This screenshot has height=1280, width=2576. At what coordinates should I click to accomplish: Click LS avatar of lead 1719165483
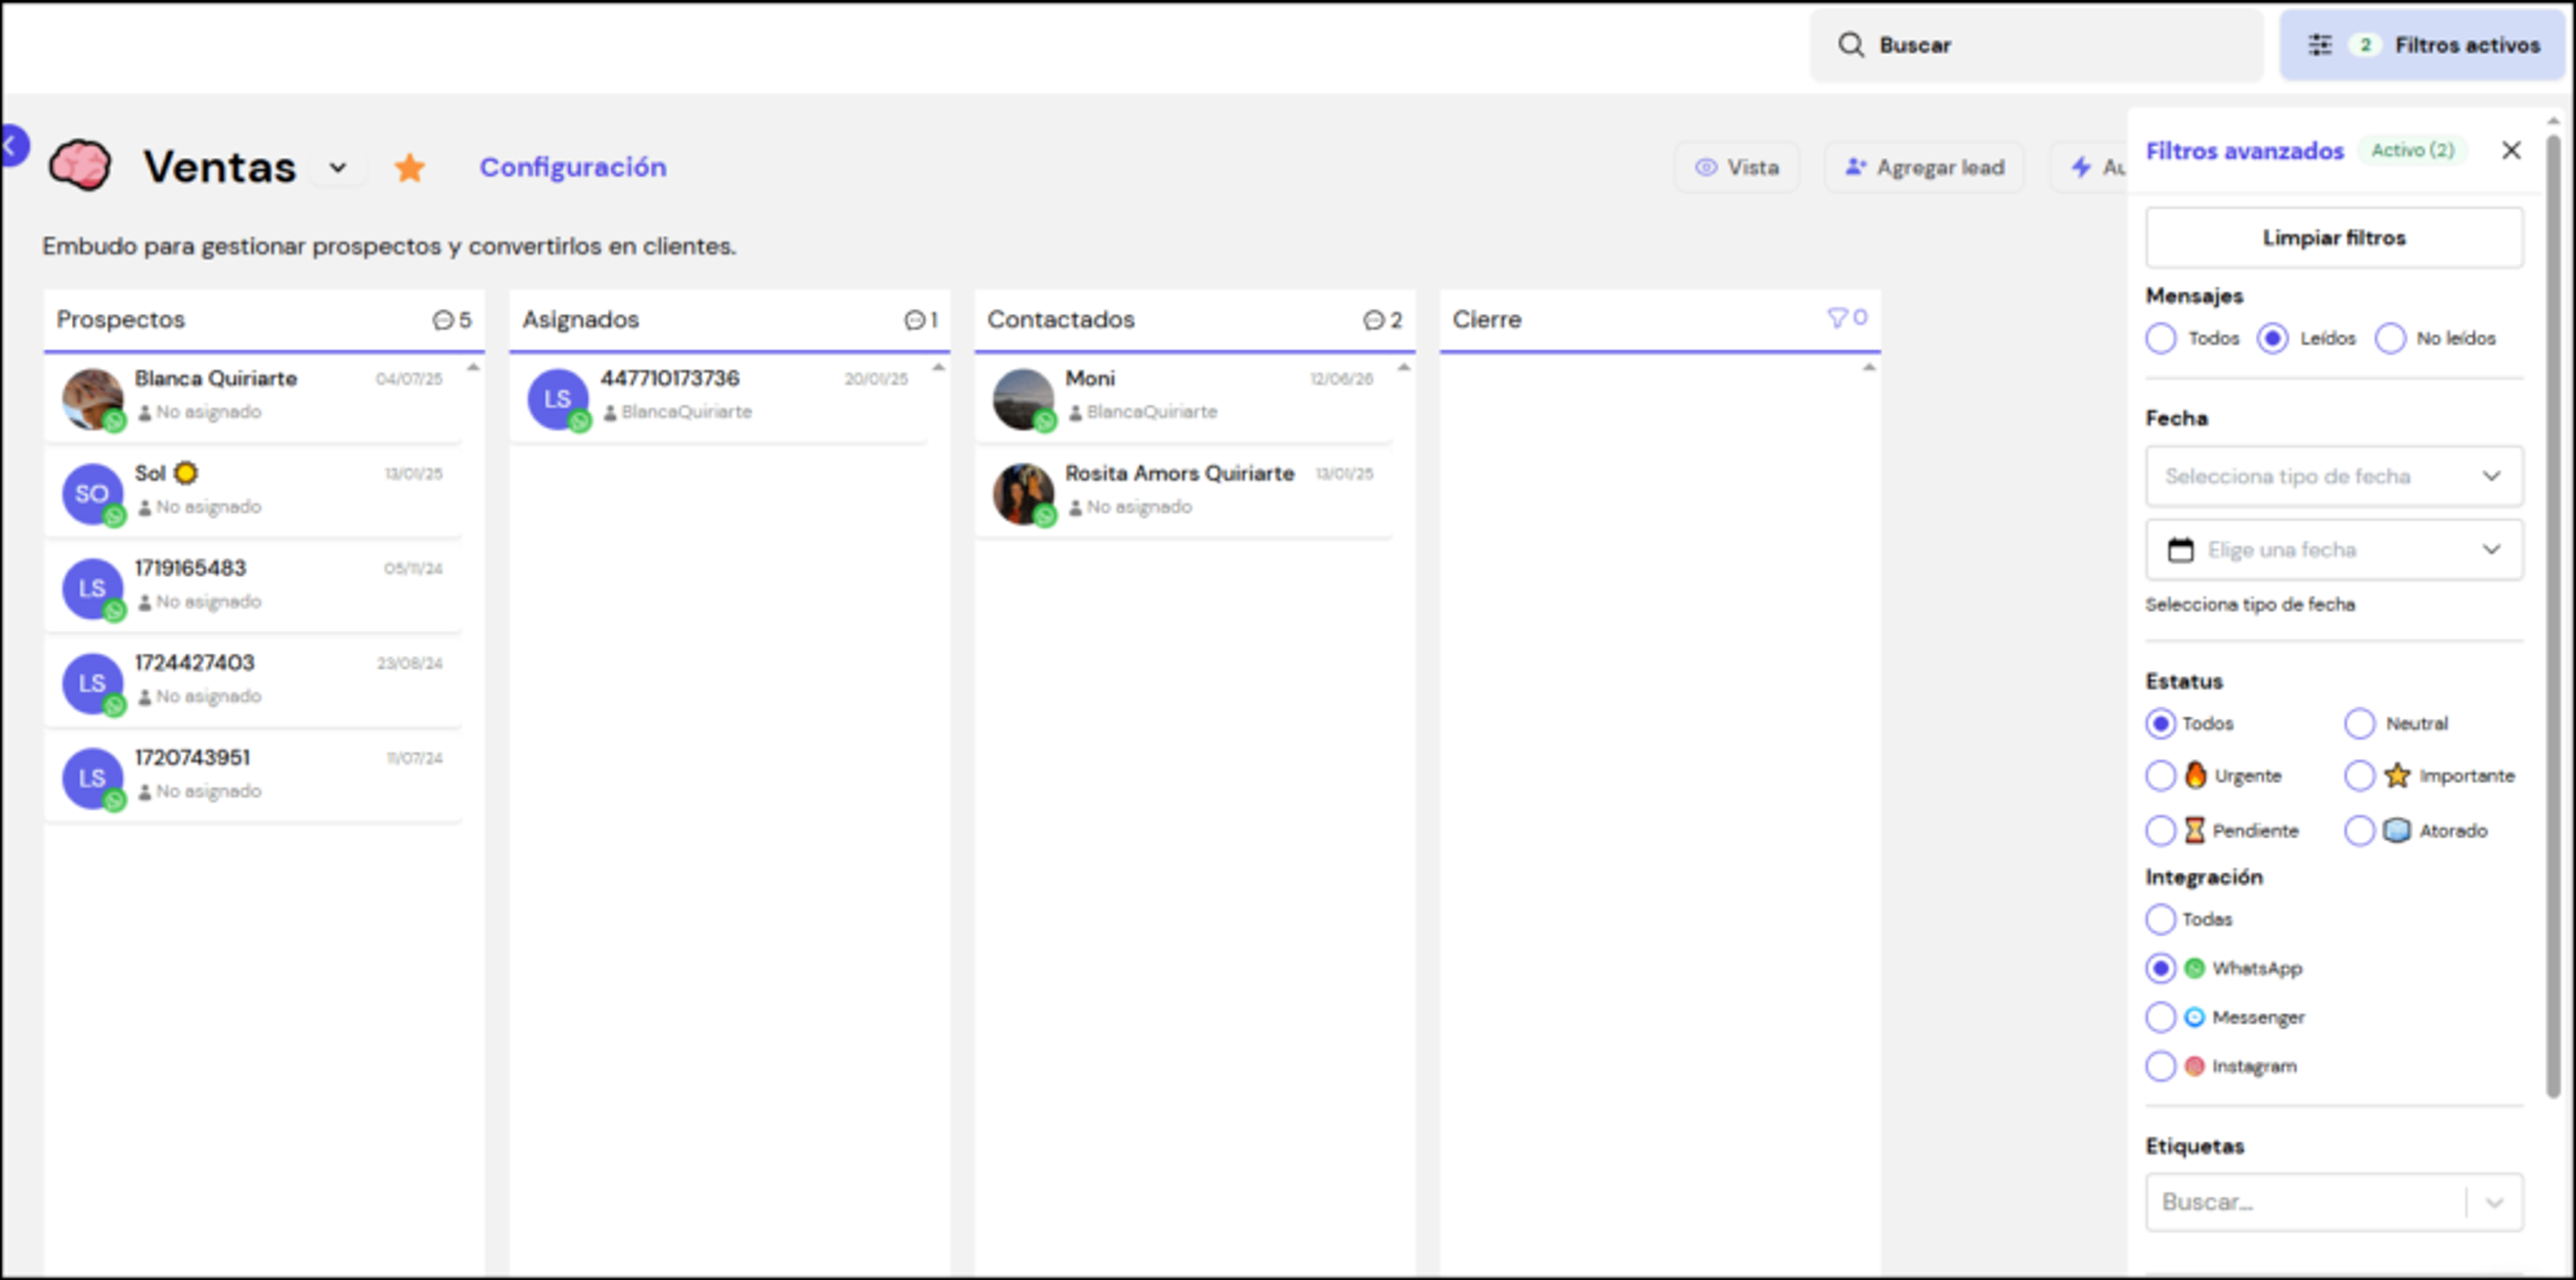pyautogui.click(x=92, y=589)
